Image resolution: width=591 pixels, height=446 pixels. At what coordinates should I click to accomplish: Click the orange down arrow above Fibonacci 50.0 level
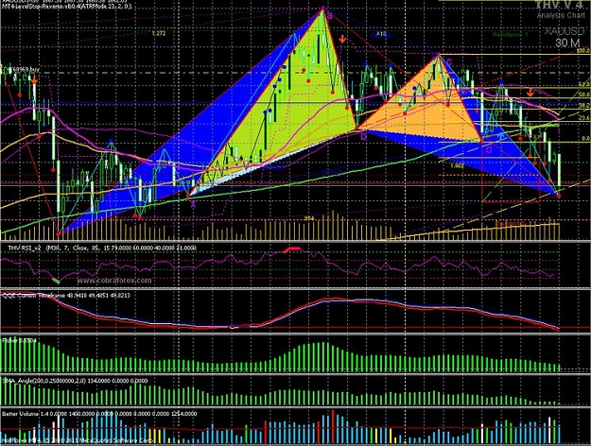(530, 92)
